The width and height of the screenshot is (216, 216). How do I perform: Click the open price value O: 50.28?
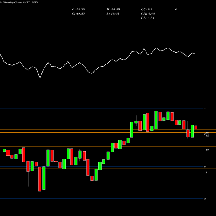point(78,10)
